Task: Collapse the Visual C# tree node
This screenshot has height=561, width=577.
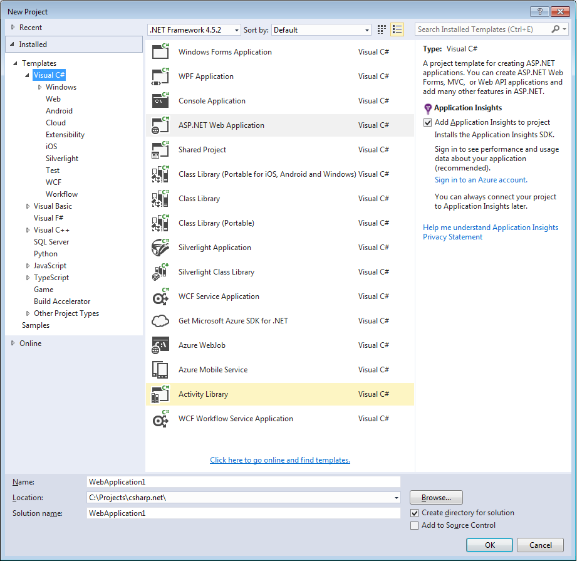Action: click(27, 75)
